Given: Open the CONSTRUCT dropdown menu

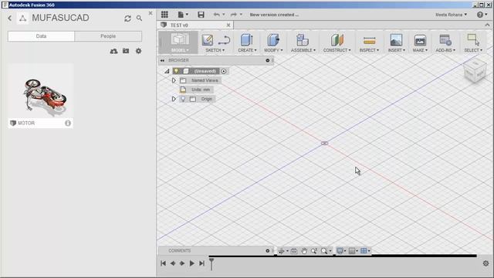Looking at the screenshot, I should [x=337, y=50].
